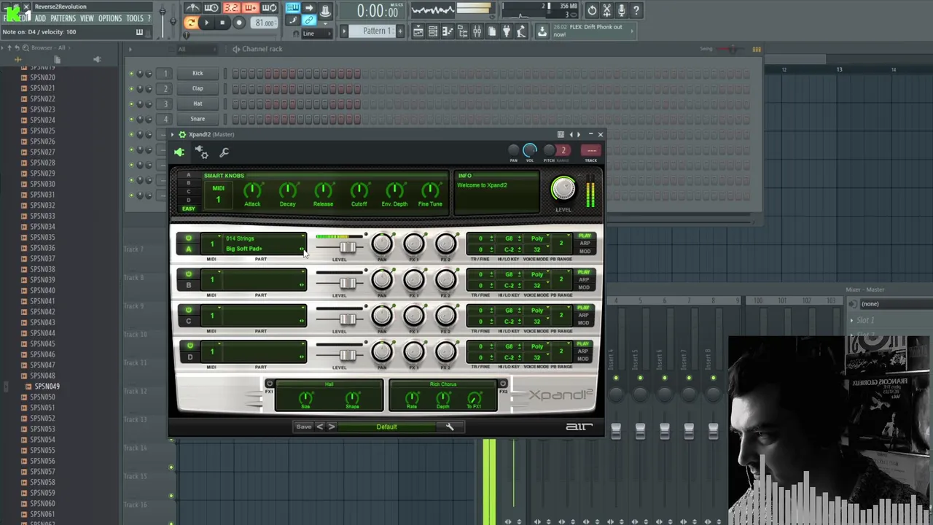Open the VIEW menu
Viewport: 933px width, 525px height.
87,18
